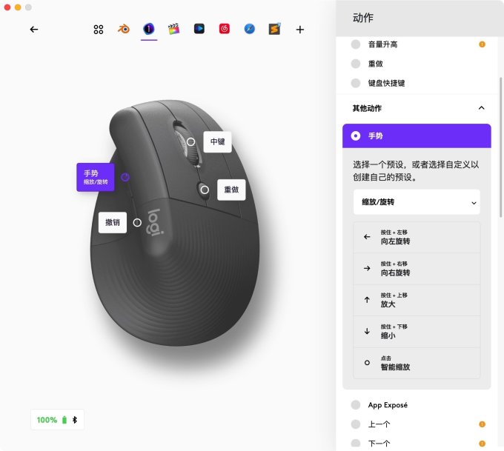Select the 重做 radio option in actions

coord(356,64)
